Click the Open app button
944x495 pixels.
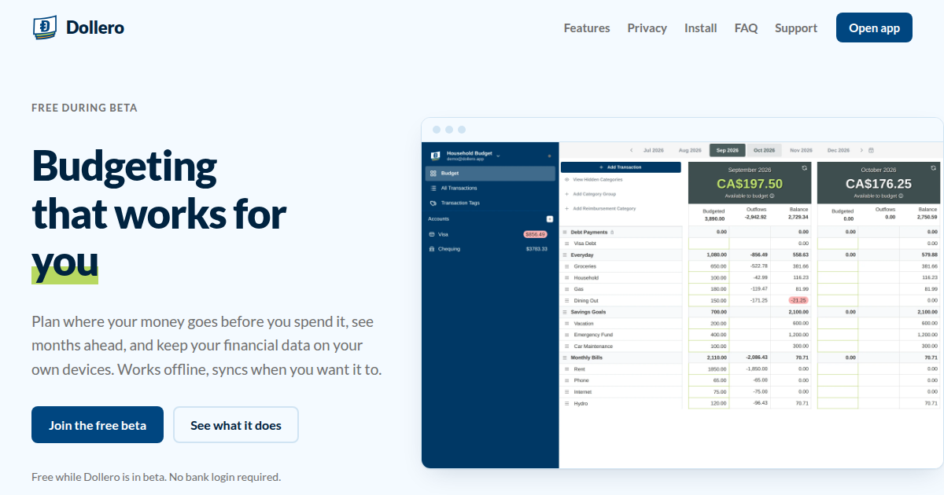pos(874,27)
